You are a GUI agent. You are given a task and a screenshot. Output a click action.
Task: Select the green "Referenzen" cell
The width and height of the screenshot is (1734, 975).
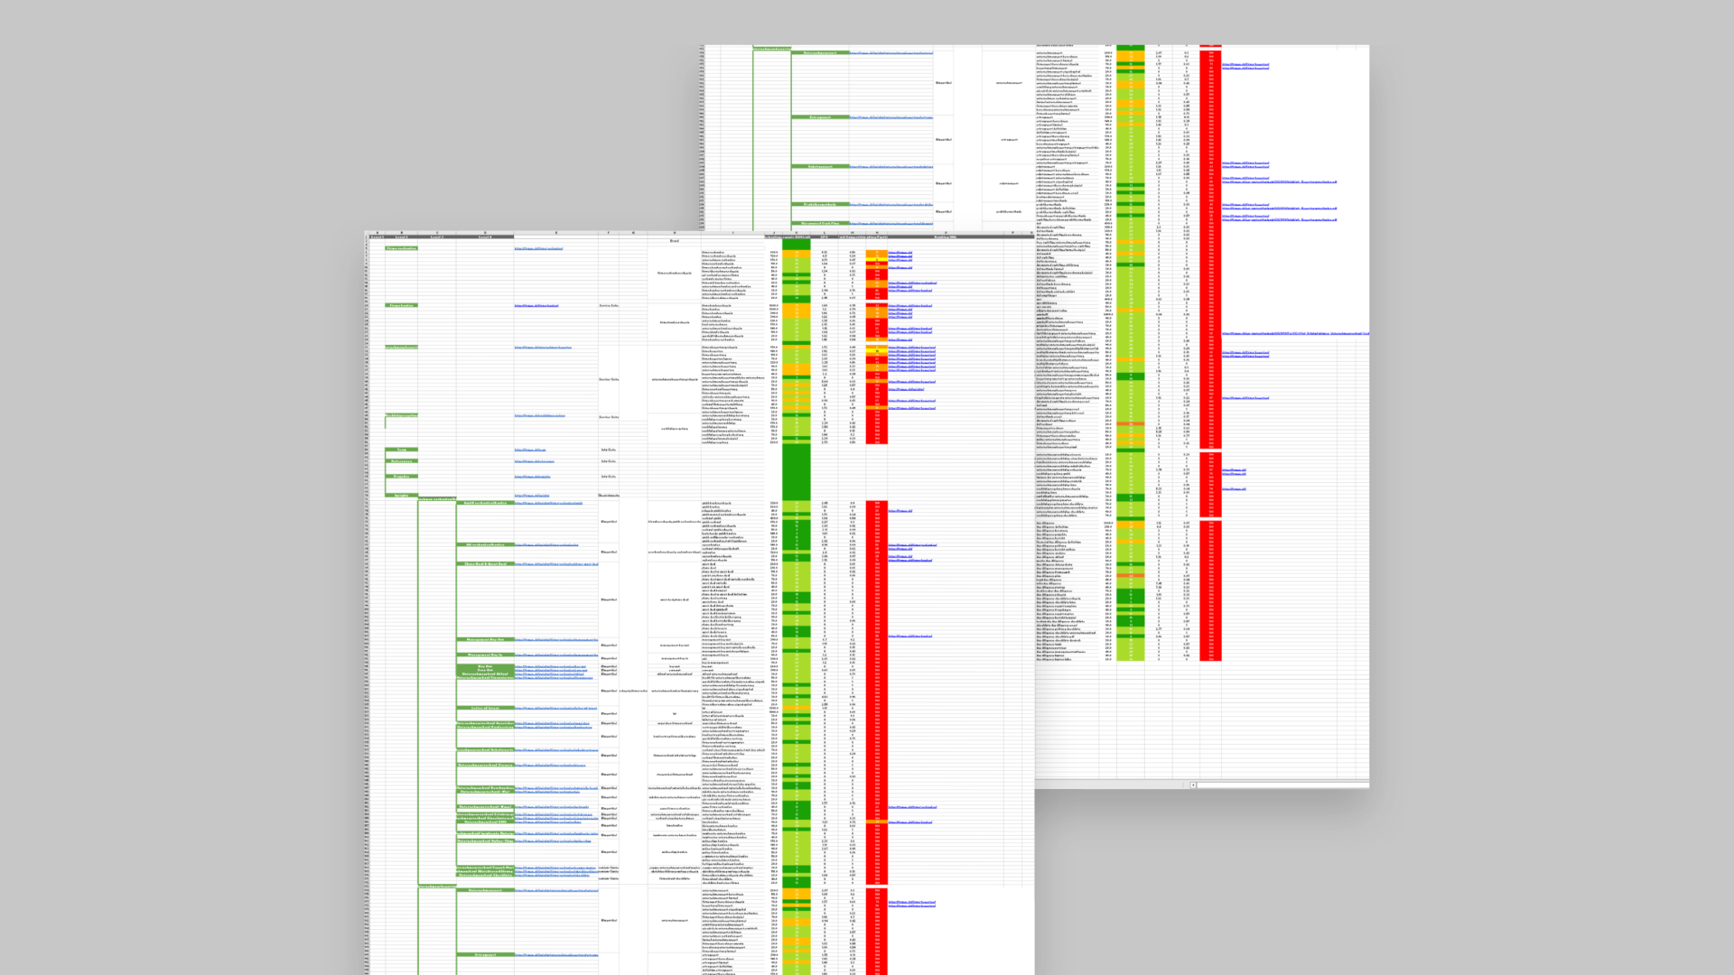[x=401, y=461]
